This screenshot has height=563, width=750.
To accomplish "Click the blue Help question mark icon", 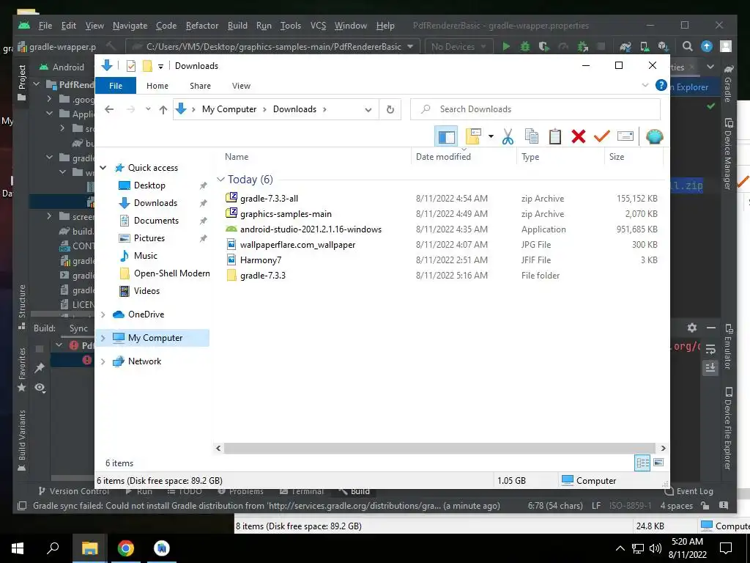I will [x=661, y=85].
